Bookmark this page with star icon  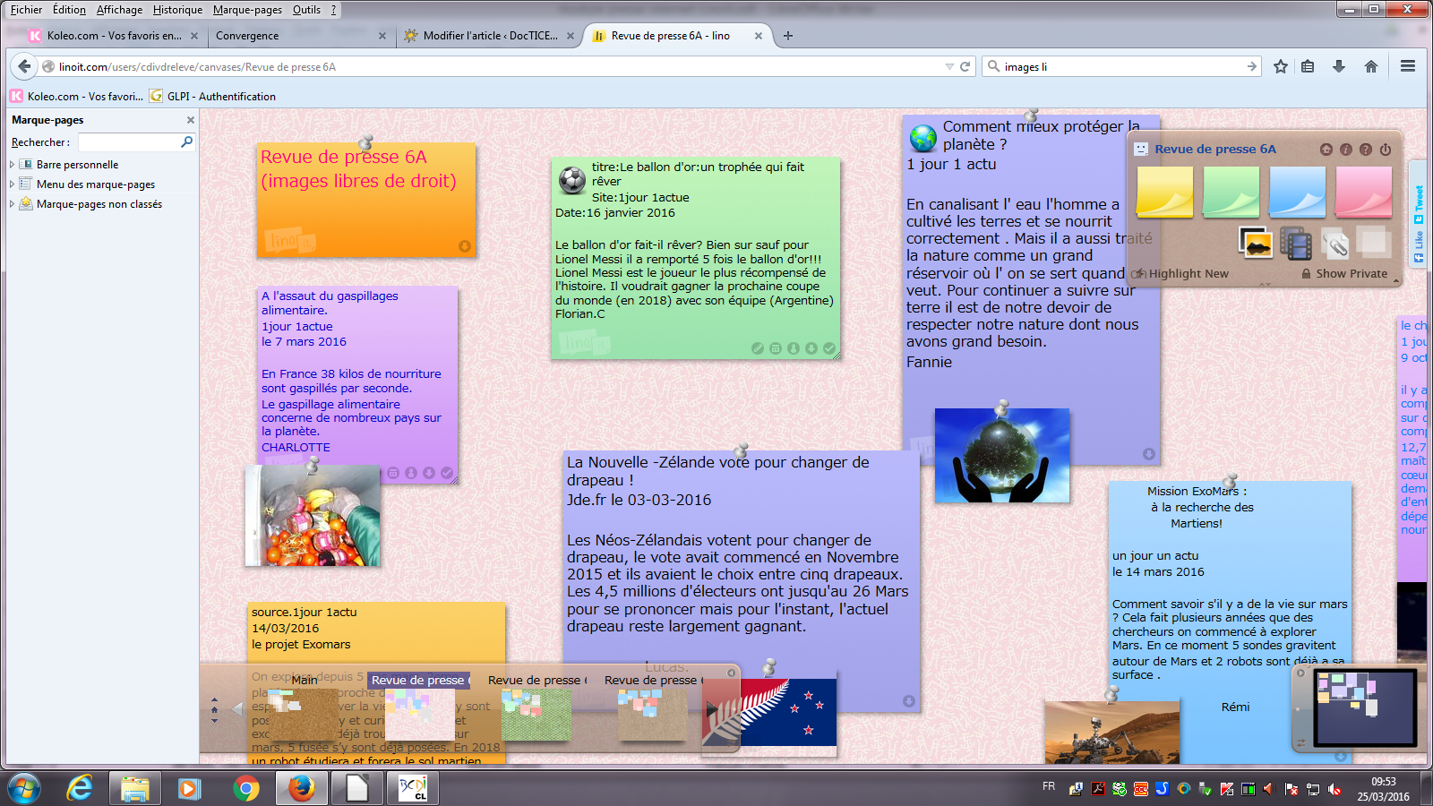[x=1281, y=66]
